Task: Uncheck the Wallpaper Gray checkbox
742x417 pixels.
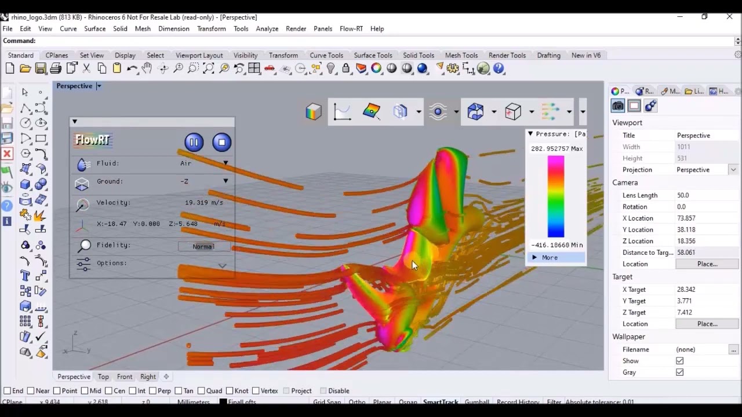Action: pyautogui.click(x=679, y=372)
